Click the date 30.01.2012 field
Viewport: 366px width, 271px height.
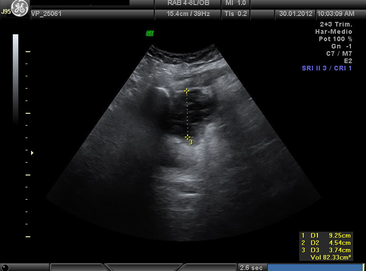click(295, 14)
